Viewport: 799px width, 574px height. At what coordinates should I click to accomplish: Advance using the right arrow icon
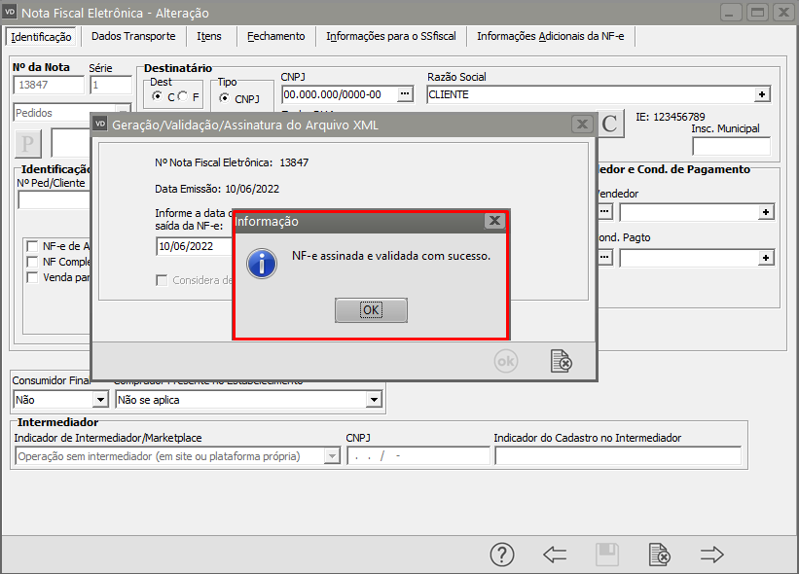tap(712, 555)
